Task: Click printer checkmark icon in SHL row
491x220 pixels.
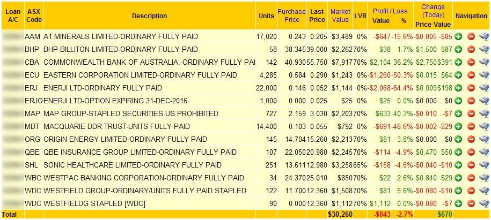Action: click(x=484, y=165)
